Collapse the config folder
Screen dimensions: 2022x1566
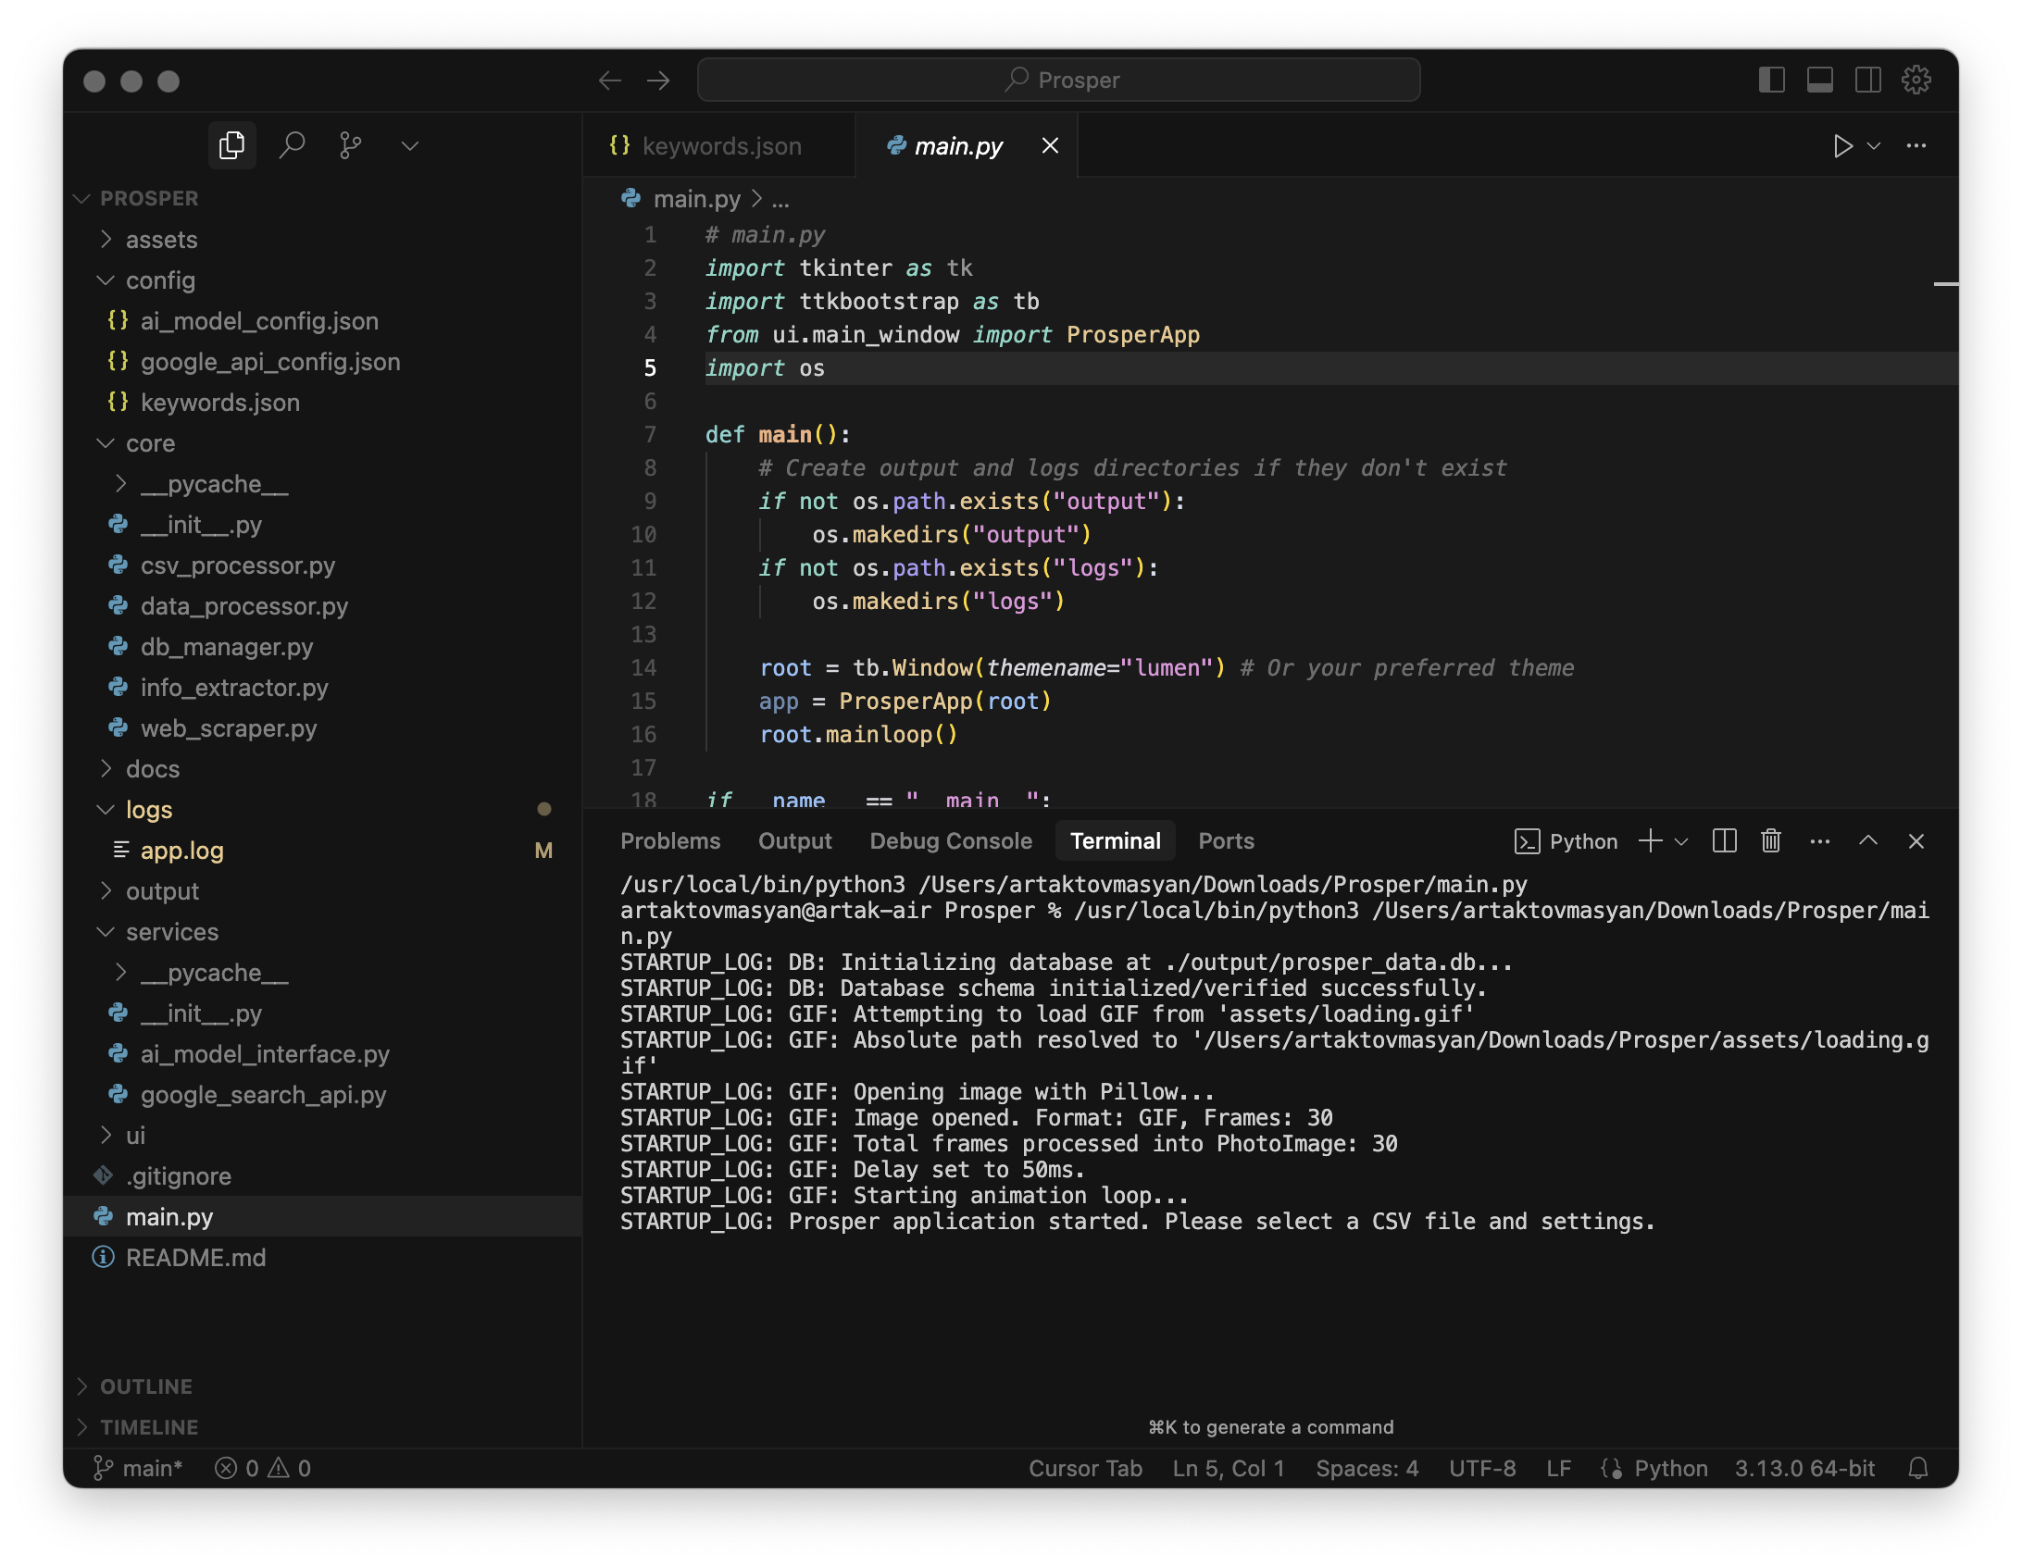tap(323, 280)
